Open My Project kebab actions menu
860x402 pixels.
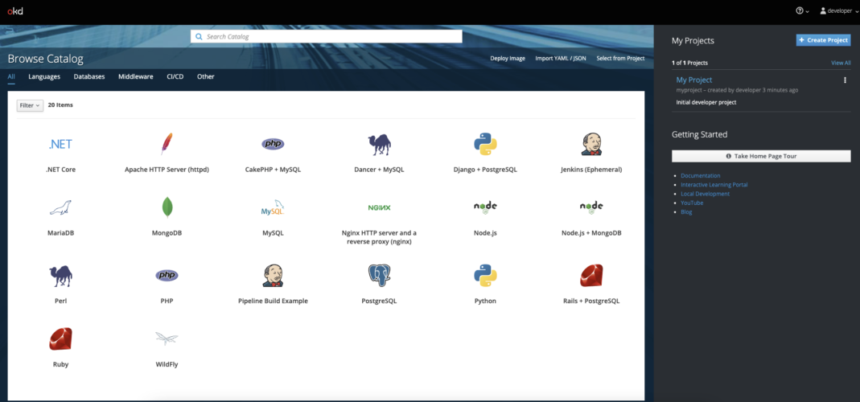click(x=844, y=80)
